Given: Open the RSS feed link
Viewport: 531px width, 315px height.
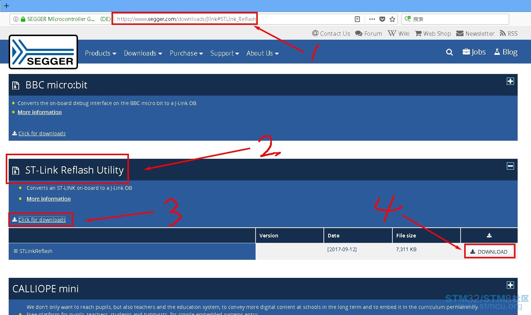Looking at the screenshot, I should point(509,34).
